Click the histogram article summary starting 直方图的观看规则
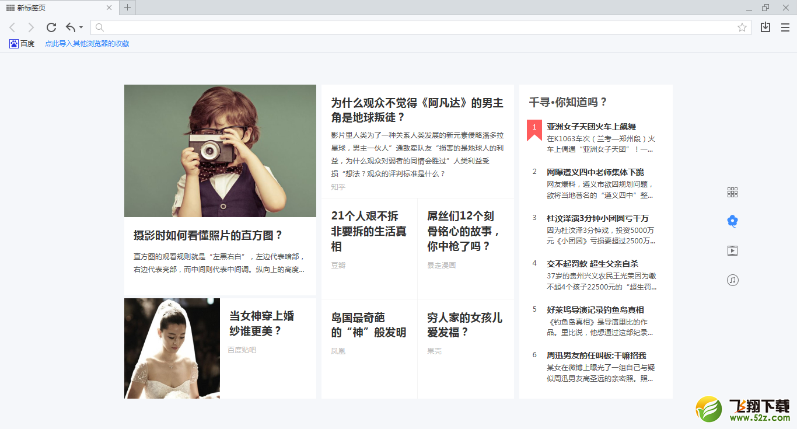 219,263
